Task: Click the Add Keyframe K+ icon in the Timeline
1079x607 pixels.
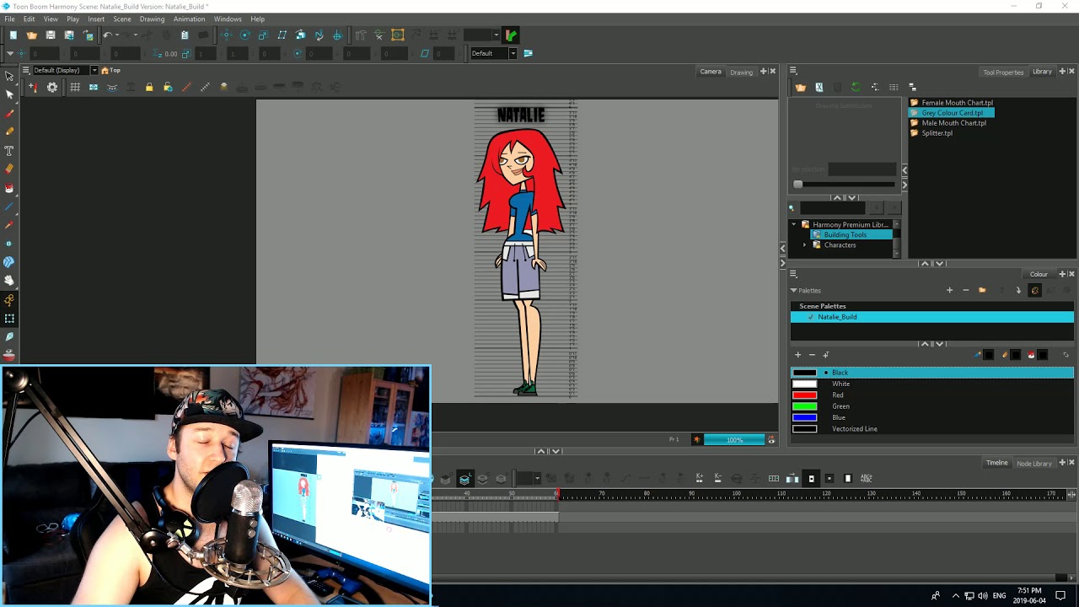Action: [700, 479]
